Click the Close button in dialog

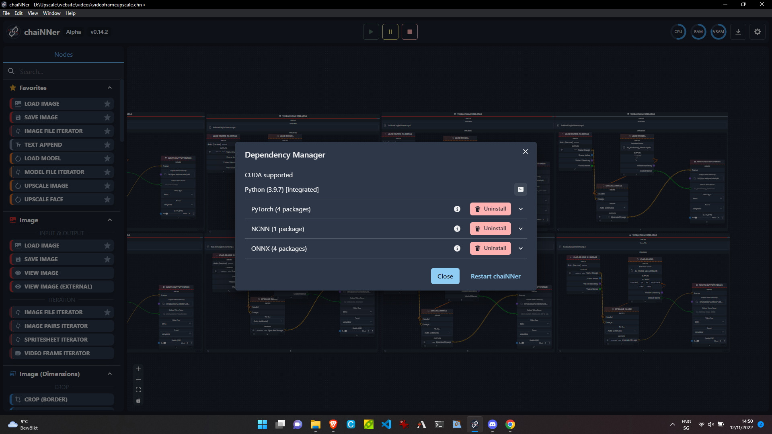tap(445, 276)
